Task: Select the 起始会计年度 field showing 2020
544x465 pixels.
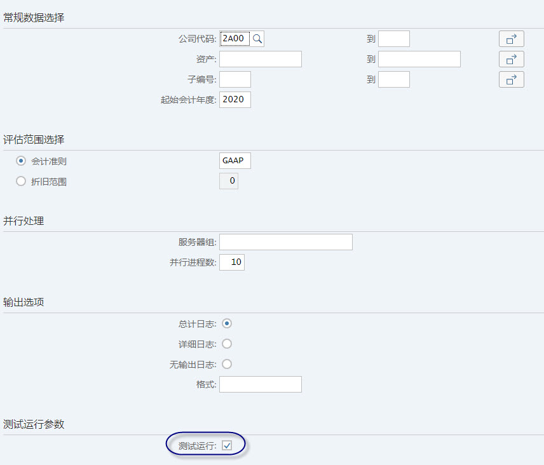Action: pos(235,99)
